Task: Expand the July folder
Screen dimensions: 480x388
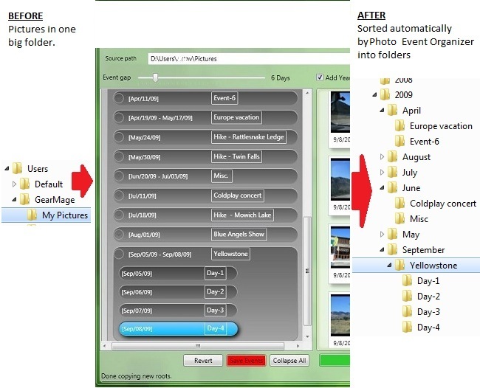Action: 382,172
